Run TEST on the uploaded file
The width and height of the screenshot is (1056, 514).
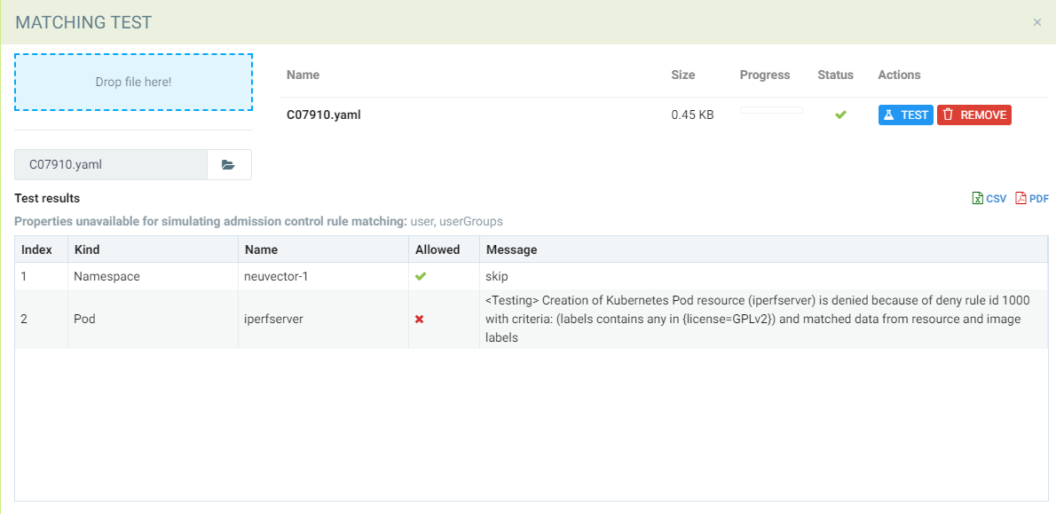pyautogui.click(x=905, y=115)
